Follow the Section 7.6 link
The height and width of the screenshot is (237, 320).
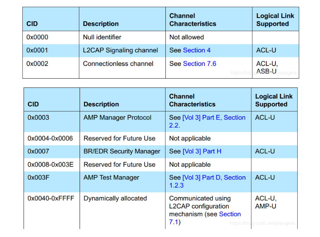coord(199,64)
